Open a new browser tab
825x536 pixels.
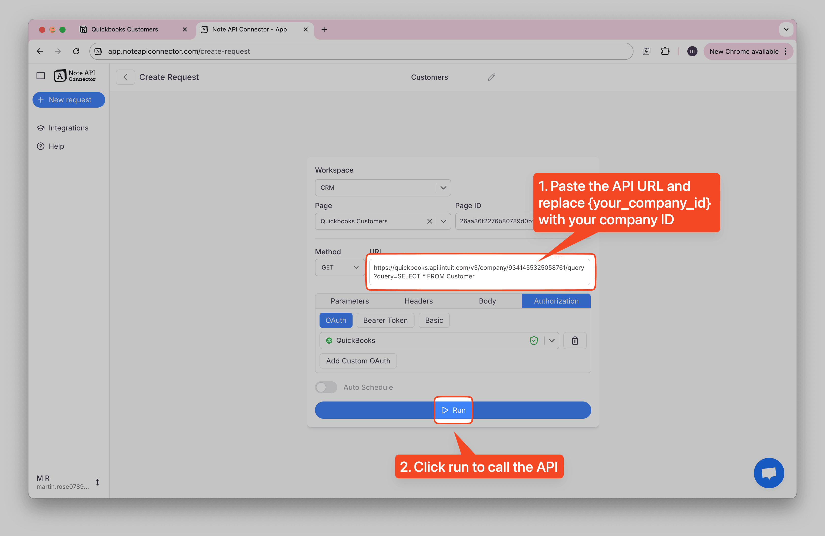coord(324,29)
